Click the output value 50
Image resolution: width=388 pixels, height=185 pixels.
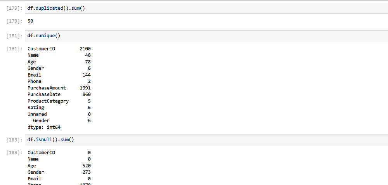click(30, 21)
